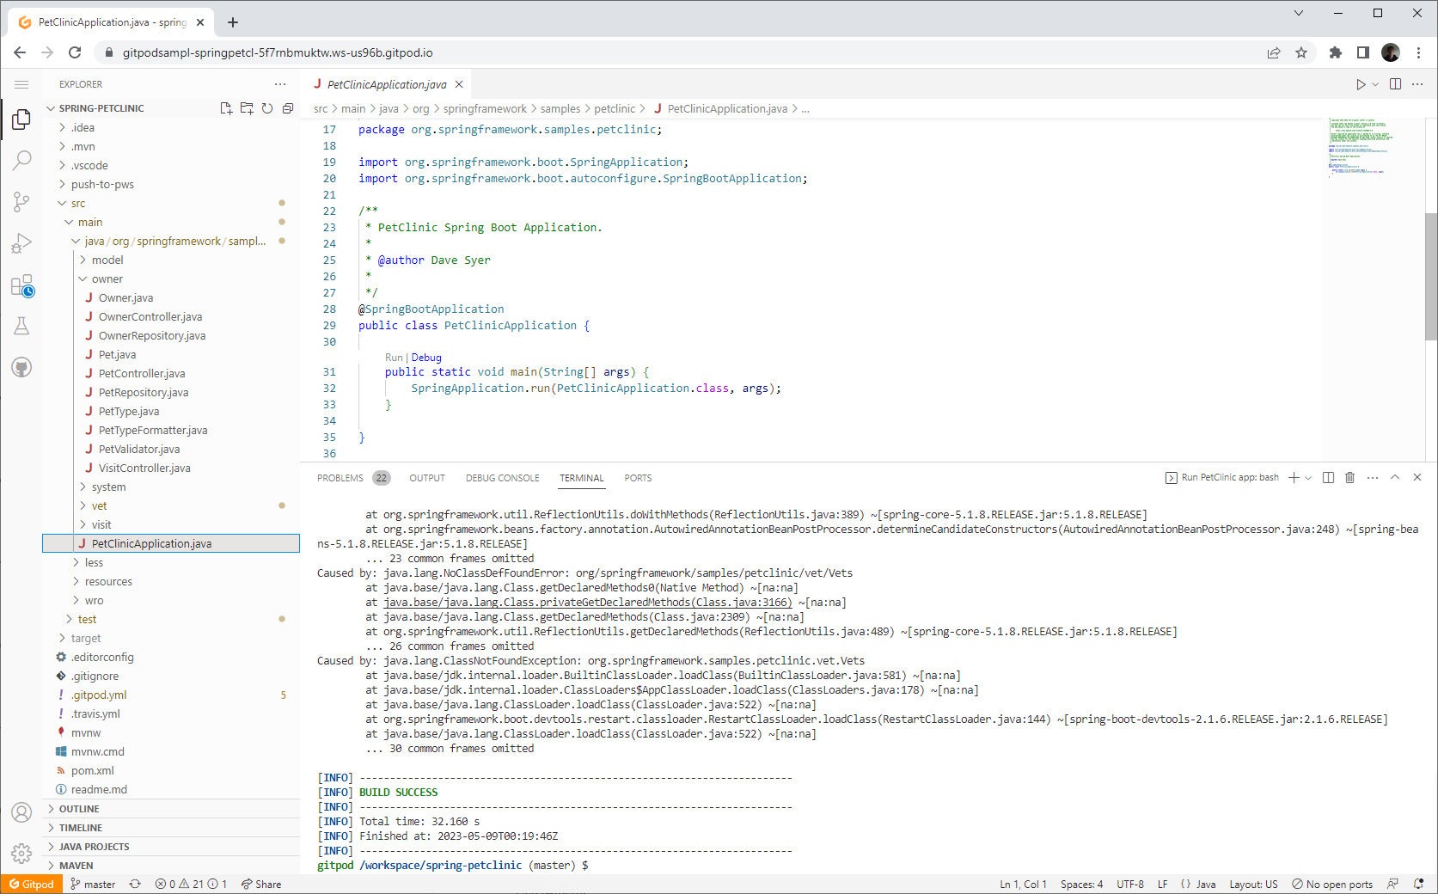The height and width of the screenshot is (894, 1438).
Task: Split the terminal panel
Action: (1328, 477)
